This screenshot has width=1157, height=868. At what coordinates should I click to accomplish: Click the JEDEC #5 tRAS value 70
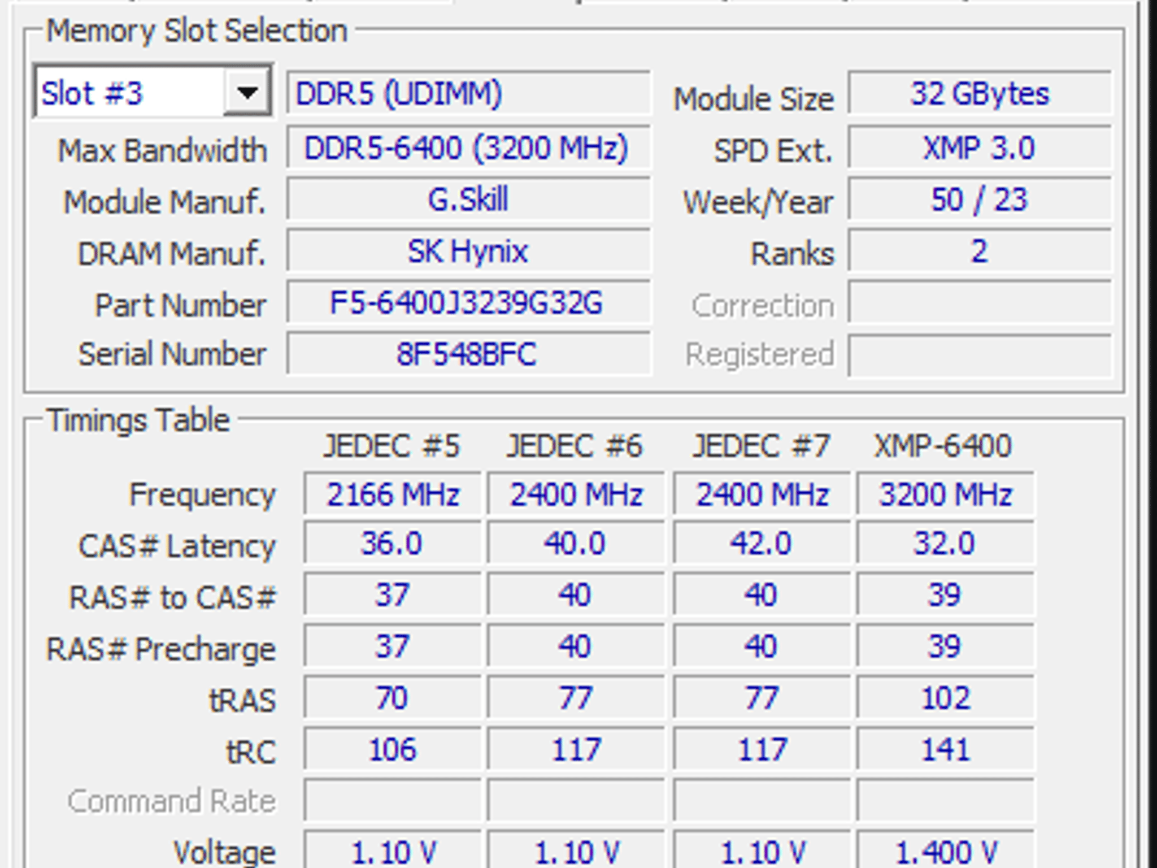[392, 697]
